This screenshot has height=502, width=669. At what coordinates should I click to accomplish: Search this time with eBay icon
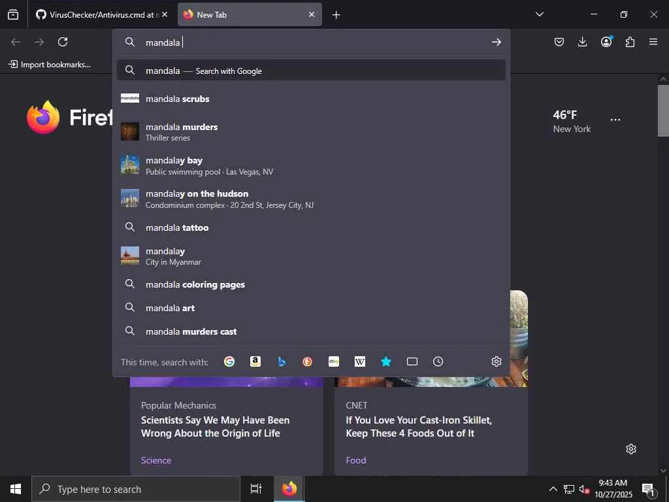click(x=334, y=361)
